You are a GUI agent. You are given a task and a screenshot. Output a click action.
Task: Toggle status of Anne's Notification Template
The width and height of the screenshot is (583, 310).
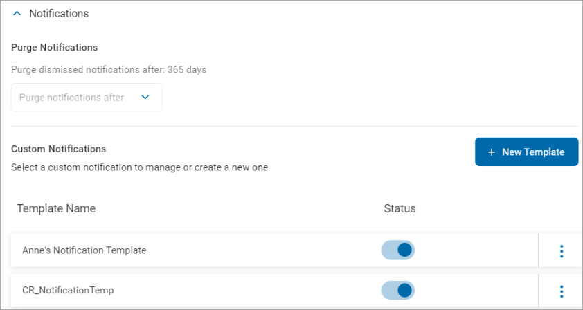pos(398,250)
